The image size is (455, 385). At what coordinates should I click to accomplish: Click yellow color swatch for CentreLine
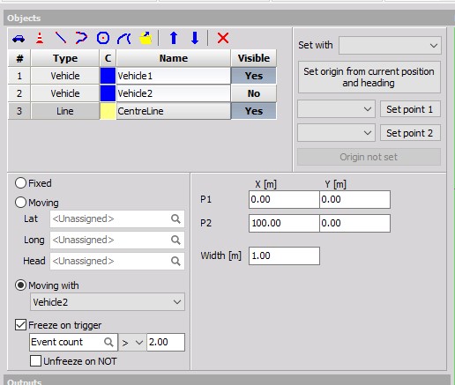(108, 111)
